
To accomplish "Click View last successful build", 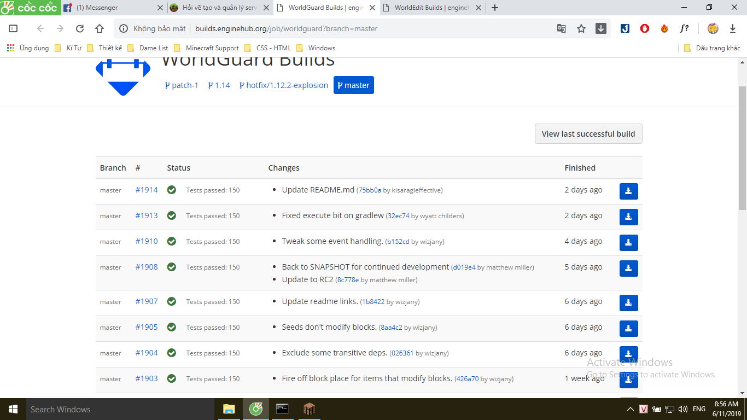I will (x=588, y=133).
